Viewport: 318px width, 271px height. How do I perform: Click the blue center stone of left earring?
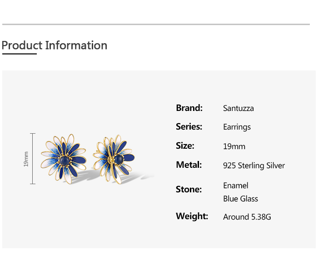point(65,160)
